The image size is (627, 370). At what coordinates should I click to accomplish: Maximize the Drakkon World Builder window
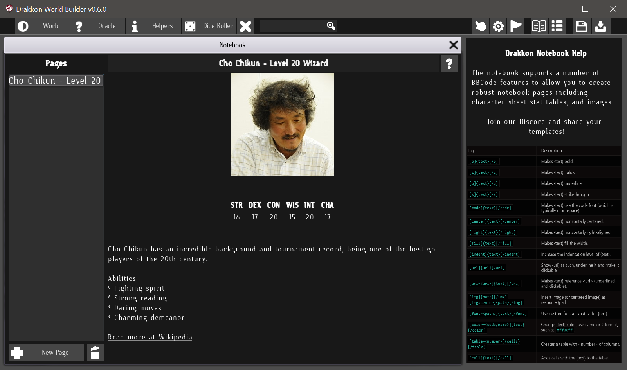(585, 9)
